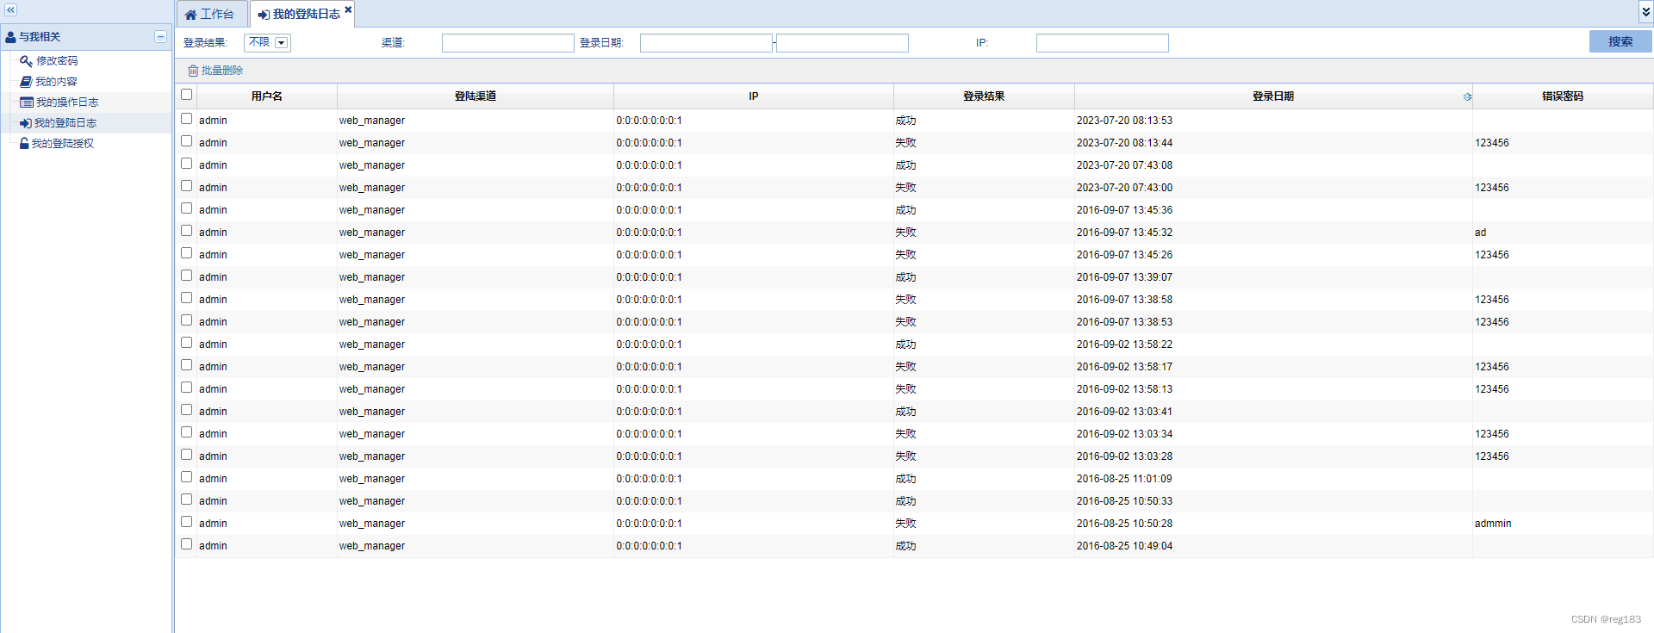
Task: Click the 登录日期 end date field
Action: [x=842, y=43]
